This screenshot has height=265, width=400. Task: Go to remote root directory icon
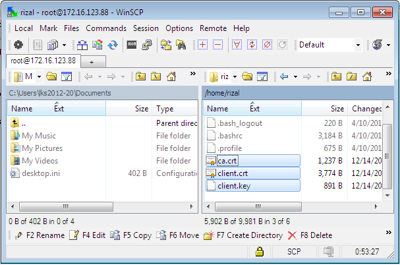tap(351, 76)
